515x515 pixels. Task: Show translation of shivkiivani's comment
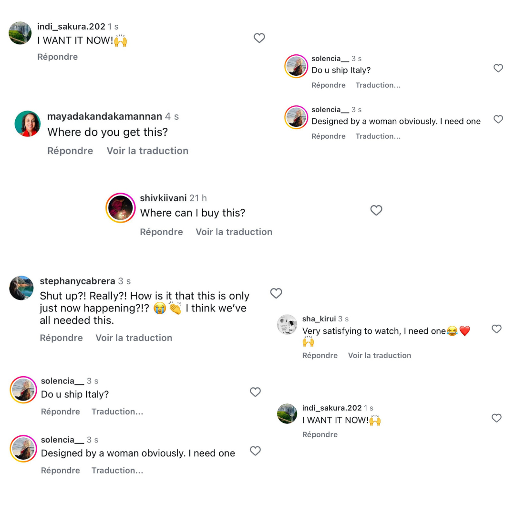pyautogui.click(x=234, y=232)
